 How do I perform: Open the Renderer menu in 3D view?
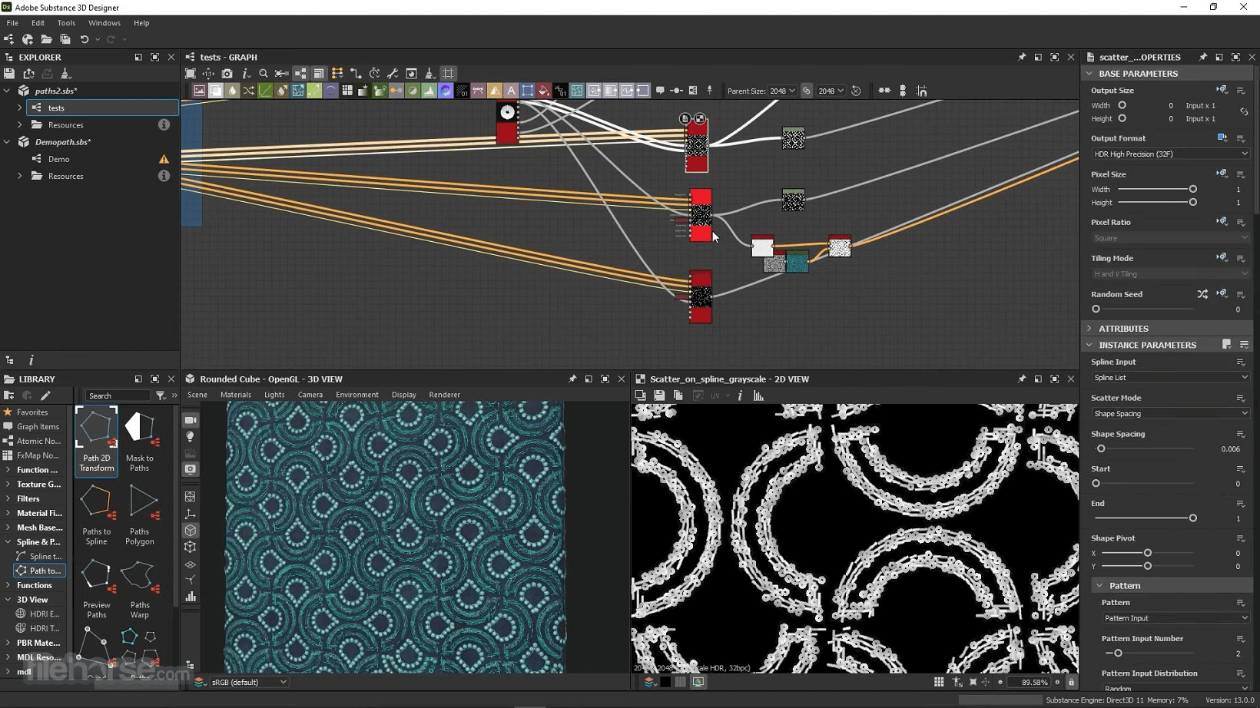(445, 395)
